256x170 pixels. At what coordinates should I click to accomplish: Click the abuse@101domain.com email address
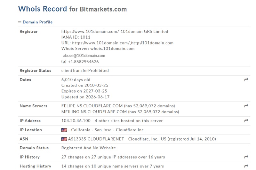coord(84,56)
